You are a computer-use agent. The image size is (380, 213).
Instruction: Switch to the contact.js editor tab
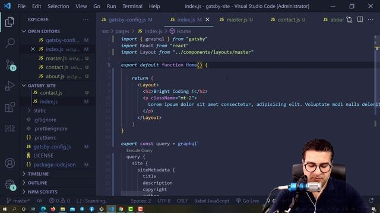pos(288,20)
